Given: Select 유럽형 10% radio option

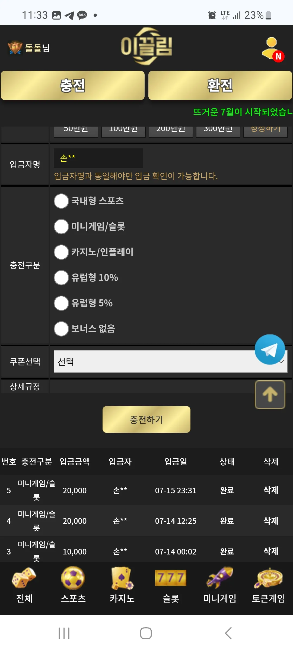Looking at the screenshot, I should coord(61,278).
